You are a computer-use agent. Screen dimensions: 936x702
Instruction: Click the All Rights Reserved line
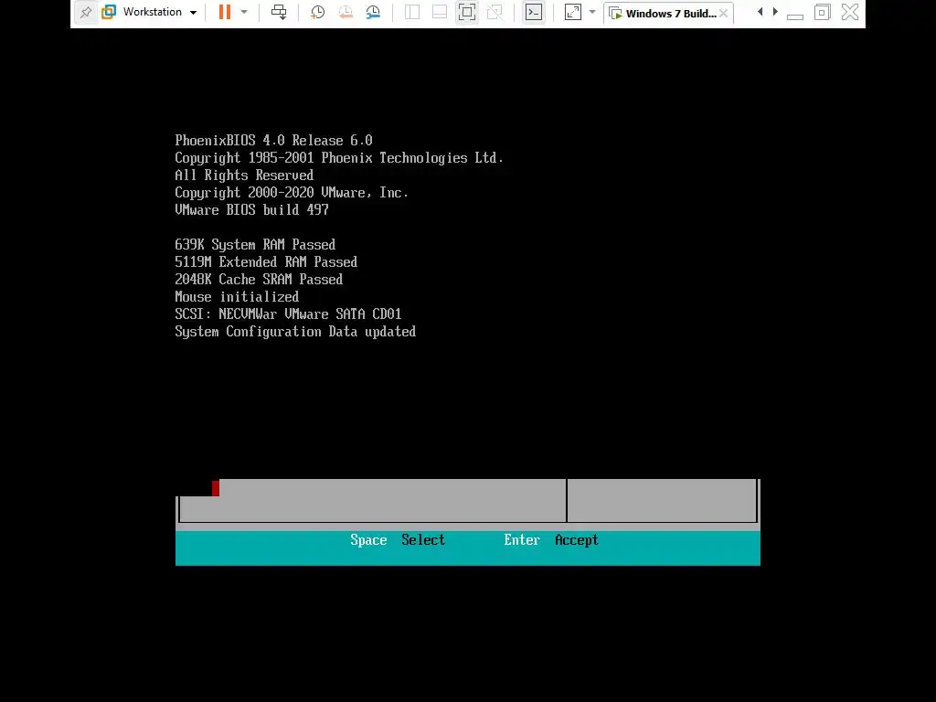(x=243, y=175)
